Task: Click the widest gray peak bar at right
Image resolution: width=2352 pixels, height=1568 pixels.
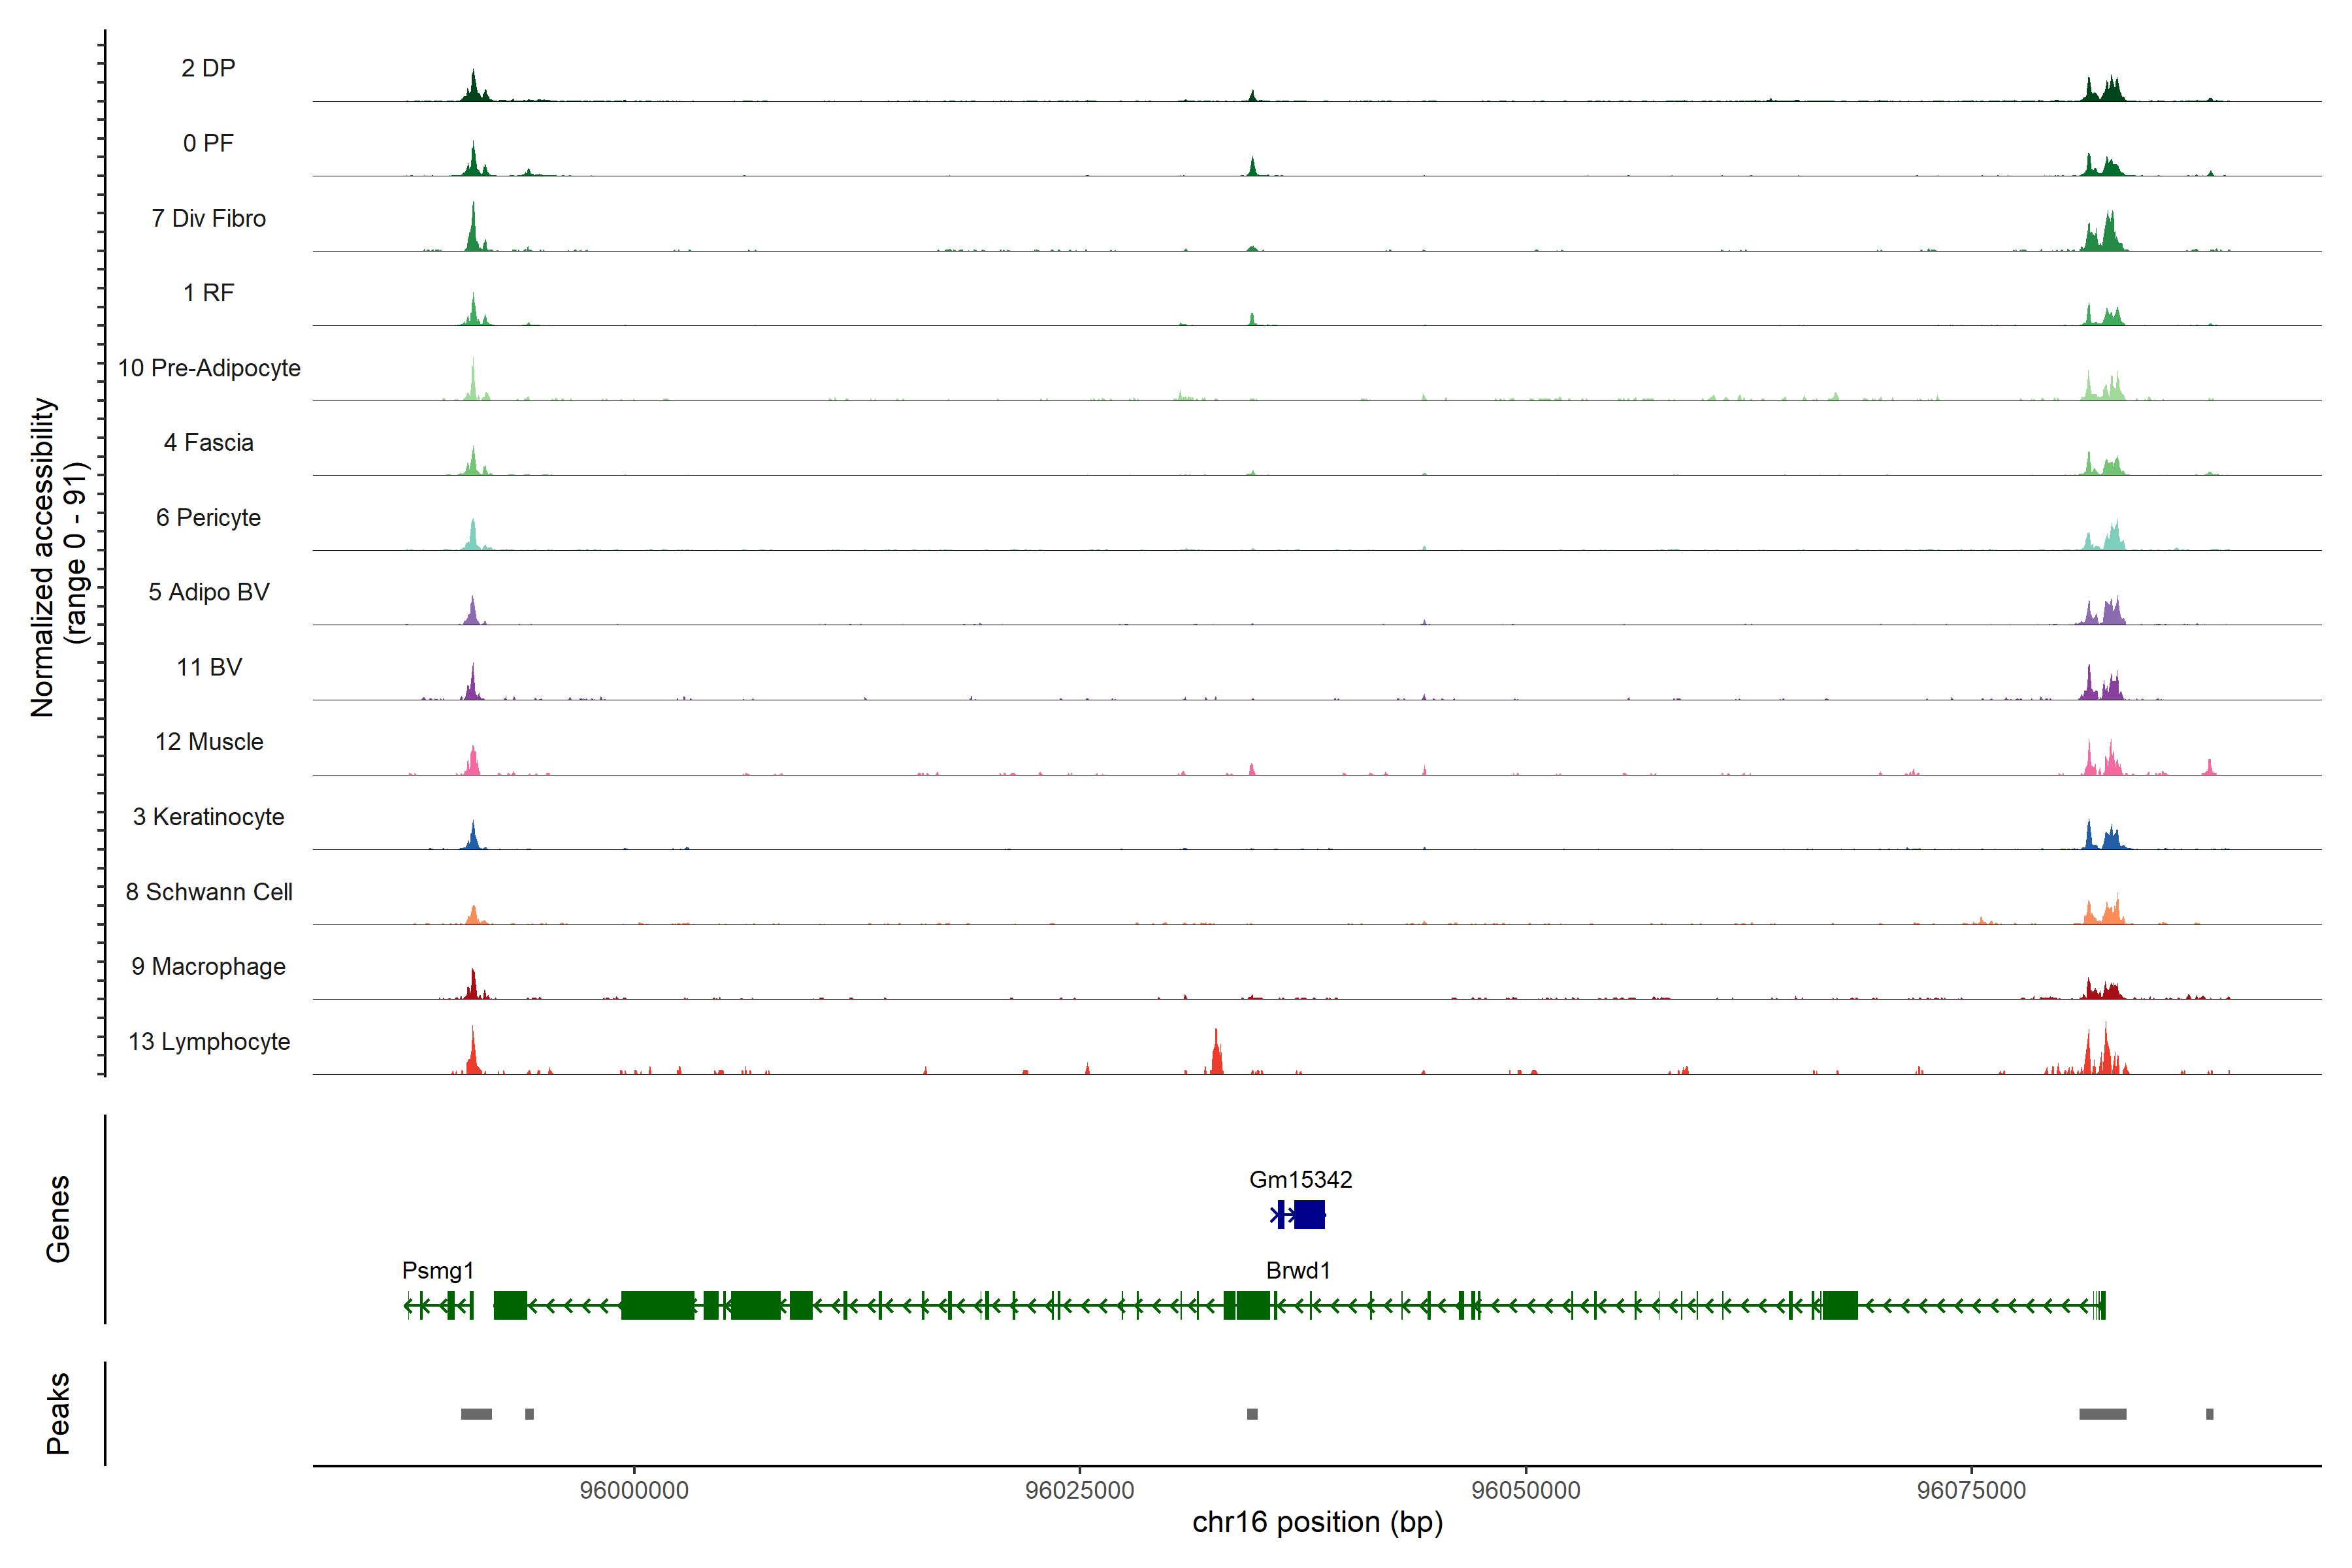Action: [2102, 1414]
